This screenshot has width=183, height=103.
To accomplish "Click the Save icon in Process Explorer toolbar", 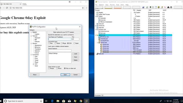I will (143, 7).
